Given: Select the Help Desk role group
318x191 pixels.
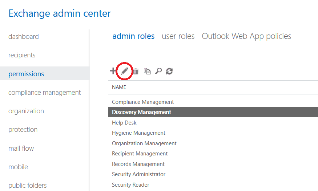Looking at the screenshot, I should [x=124, y=123].
